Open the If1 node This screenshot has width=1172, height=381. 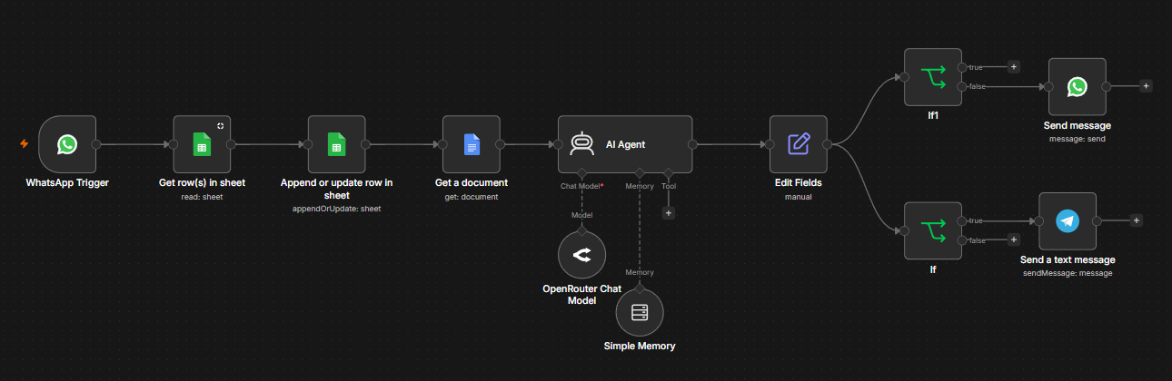pos(933,77)
